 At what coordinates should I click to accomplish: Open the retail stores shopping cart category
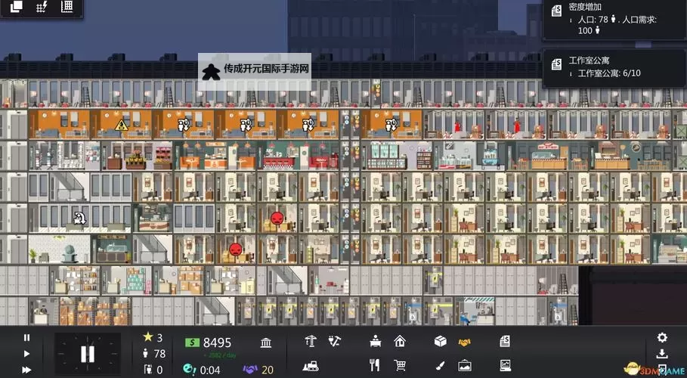(400, 365)
